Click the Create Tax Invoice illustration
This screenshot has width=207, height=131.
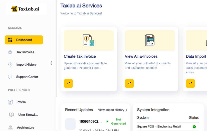coord(89,40)
